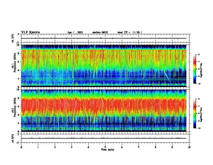
Task: Click the ch.1 spectrogram plot area
Action: [104, 66]
